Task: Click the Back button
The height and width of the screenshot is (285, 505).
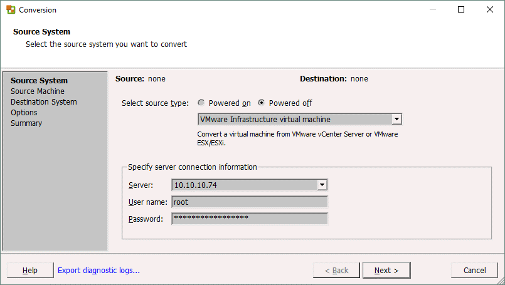Action: click(336, 271)
